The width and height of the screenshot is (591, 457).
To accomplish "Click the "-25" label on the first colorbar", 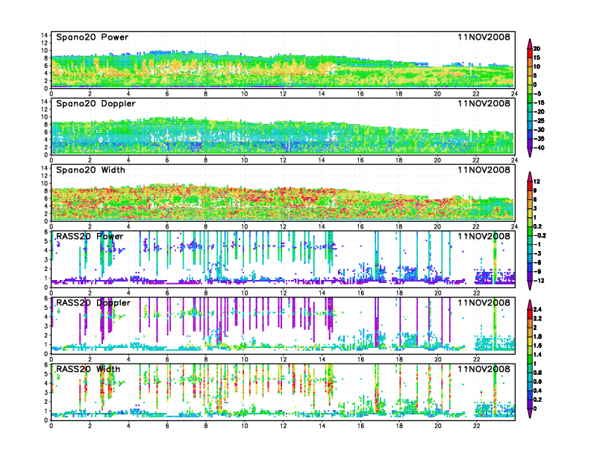I will [x=539, y=121].
